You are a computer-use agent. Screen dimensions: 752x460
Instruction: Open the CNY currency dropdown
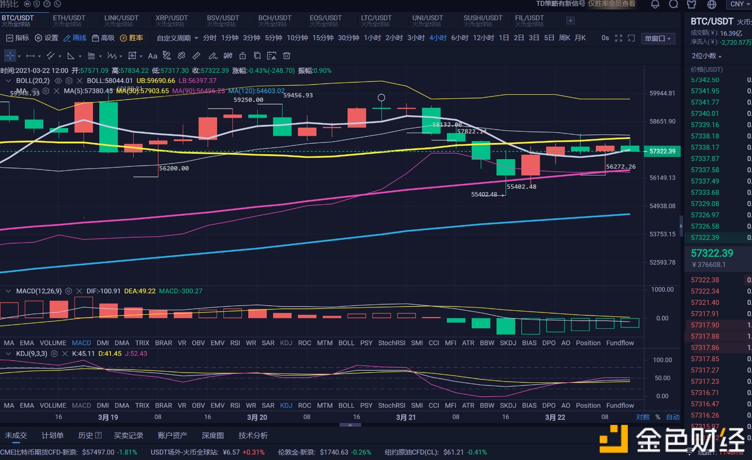(739, 4)
